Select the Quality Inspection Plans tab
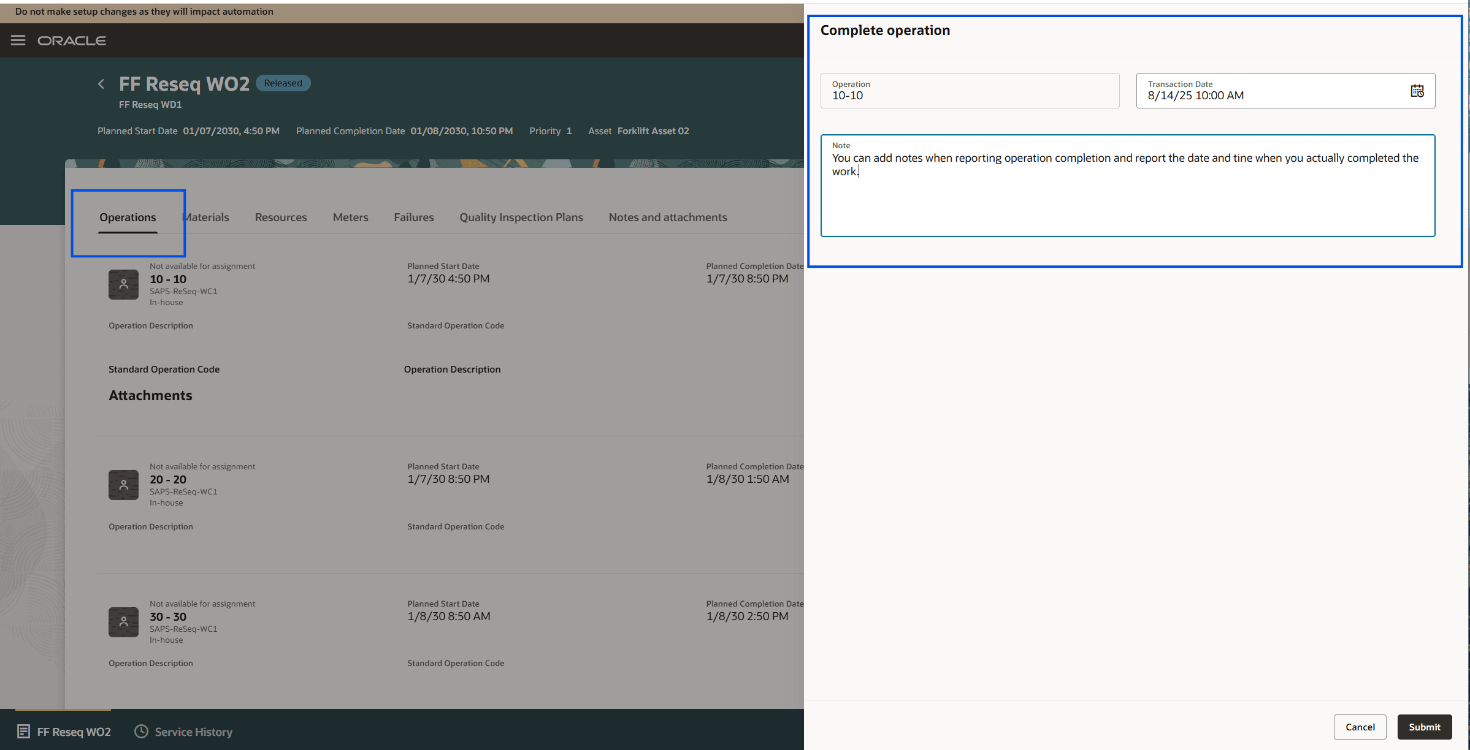The image size is (1470, 750). coord(521,217)
